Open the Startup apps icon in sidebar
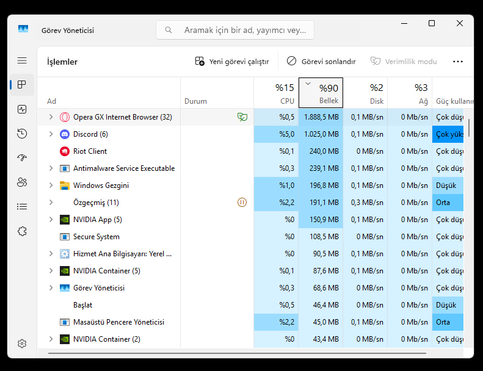 click(x=22, y=158)
